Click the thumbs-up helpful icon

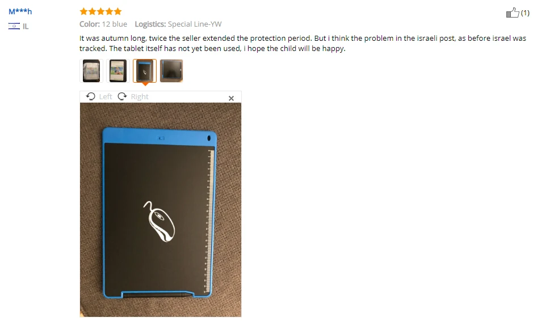[512, 12]
